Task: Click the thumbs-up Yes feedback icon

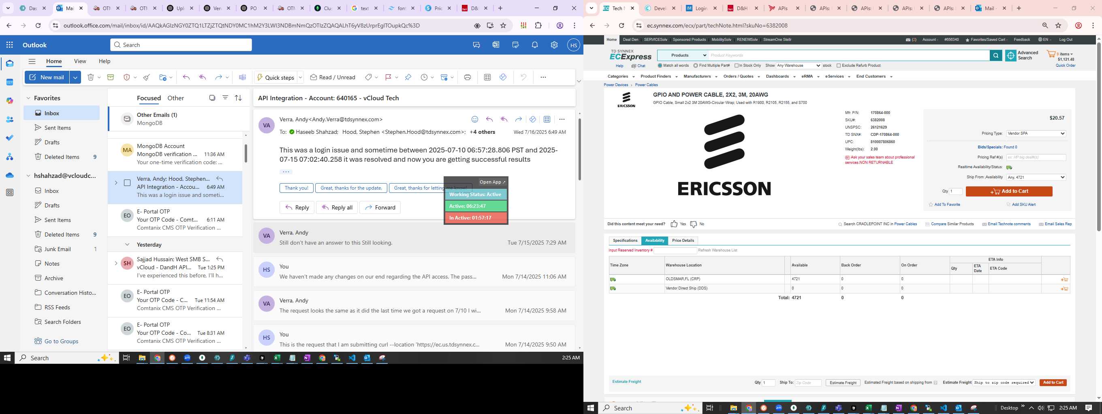Action: pos(674,224)
